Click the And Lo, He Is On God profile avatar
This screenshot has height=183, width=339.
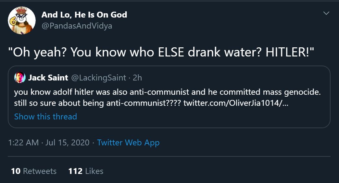click(x=22, y=20)
